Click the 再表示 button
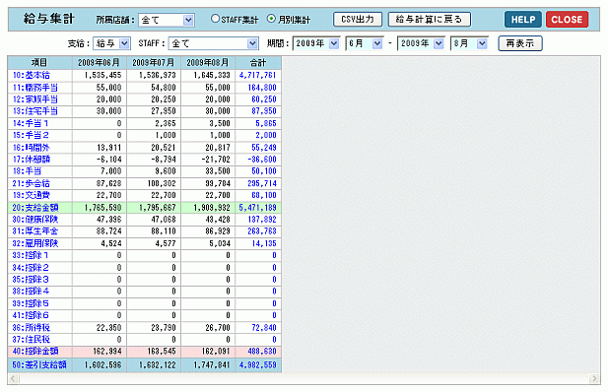Image resolution: width=608 pixels, height=392 pixels. pyautogui.click(x=520, y=43)
